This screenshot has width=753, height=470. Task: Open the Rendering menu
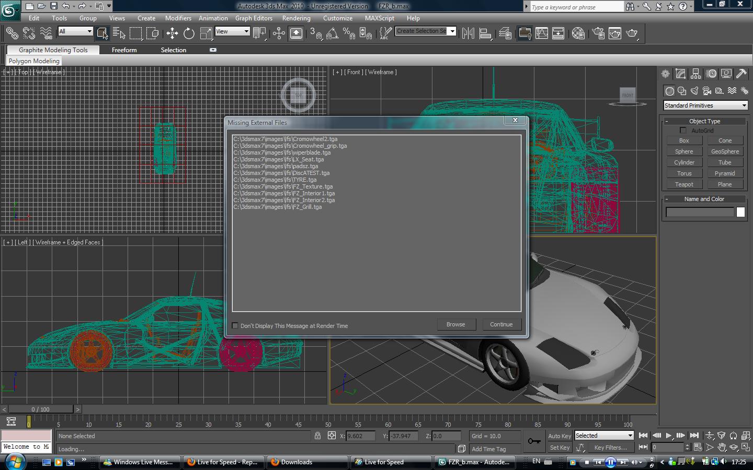pyautogui.click(x=296, y=18)
